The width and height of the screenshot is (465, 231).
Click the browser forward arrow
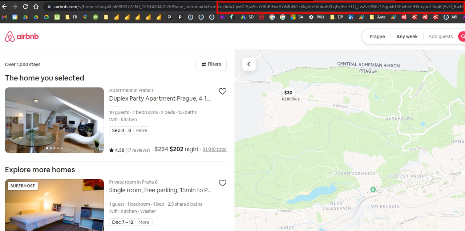pos(15,7)
